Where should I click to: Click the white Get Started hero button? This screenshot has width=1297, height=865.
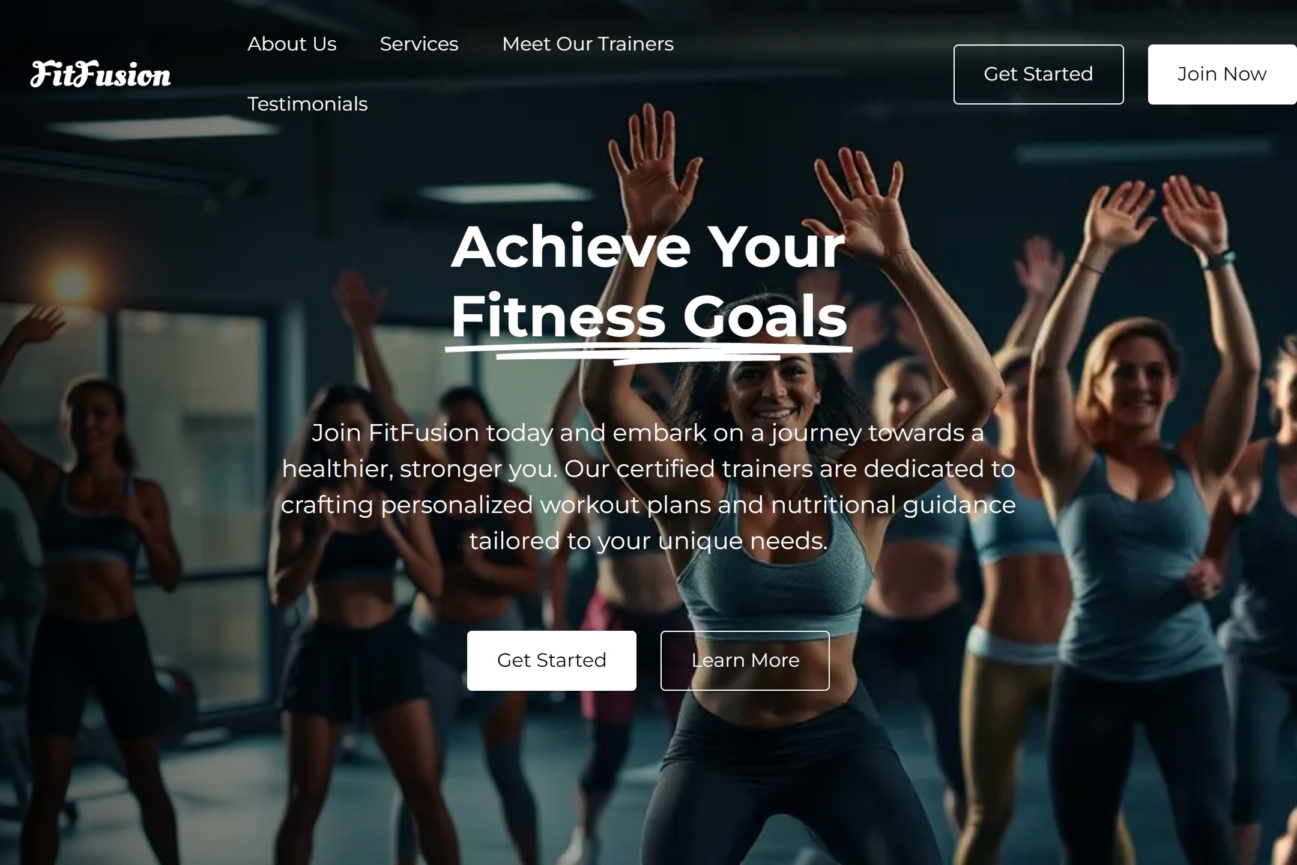point(552,661)
